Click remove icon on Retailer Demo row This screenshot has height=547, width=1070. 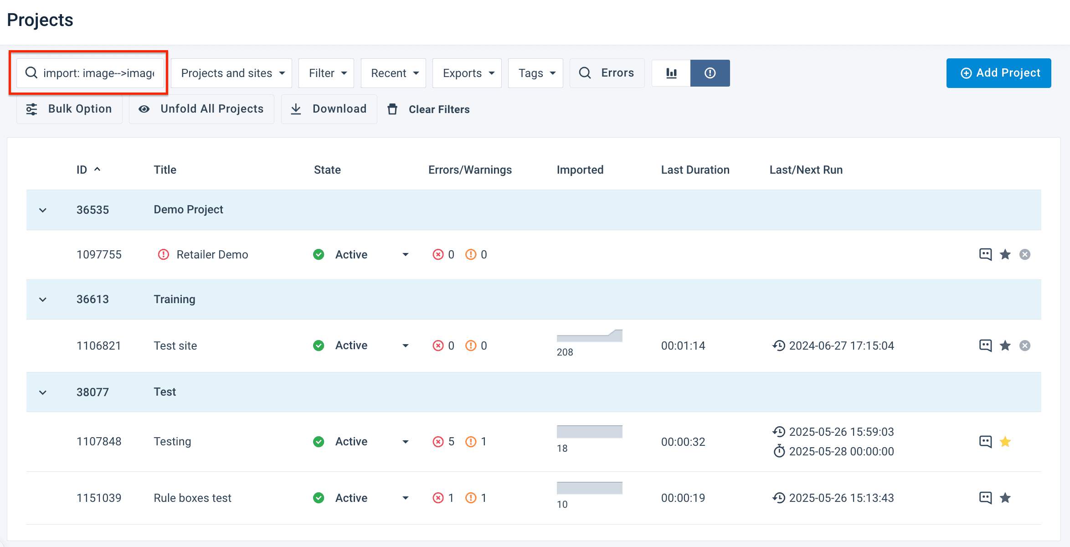point(1024,254)
